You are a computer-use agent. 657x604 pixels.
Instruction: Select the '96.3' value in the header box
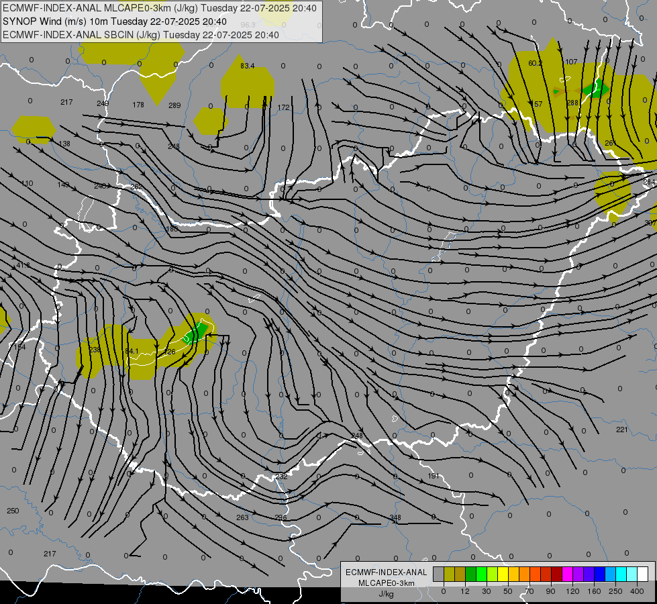point(248,25)
